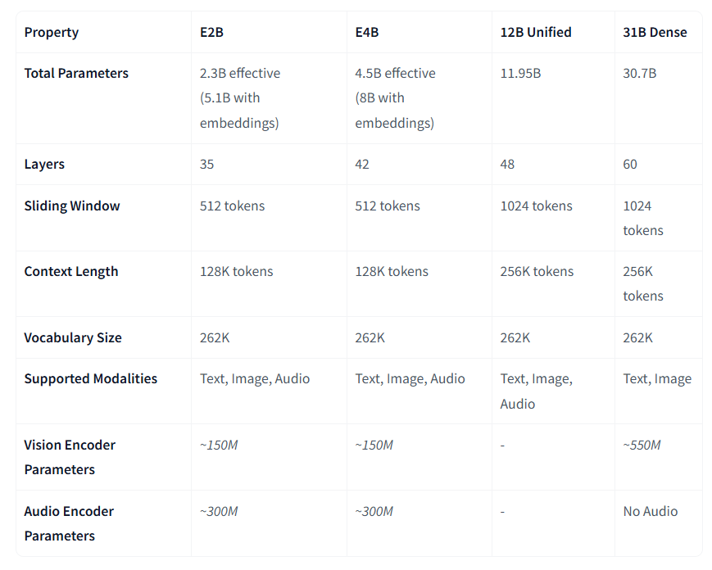Select the 256K tokens cell under 12B Unified
712x570 pixels.
(x=537, y=271)
